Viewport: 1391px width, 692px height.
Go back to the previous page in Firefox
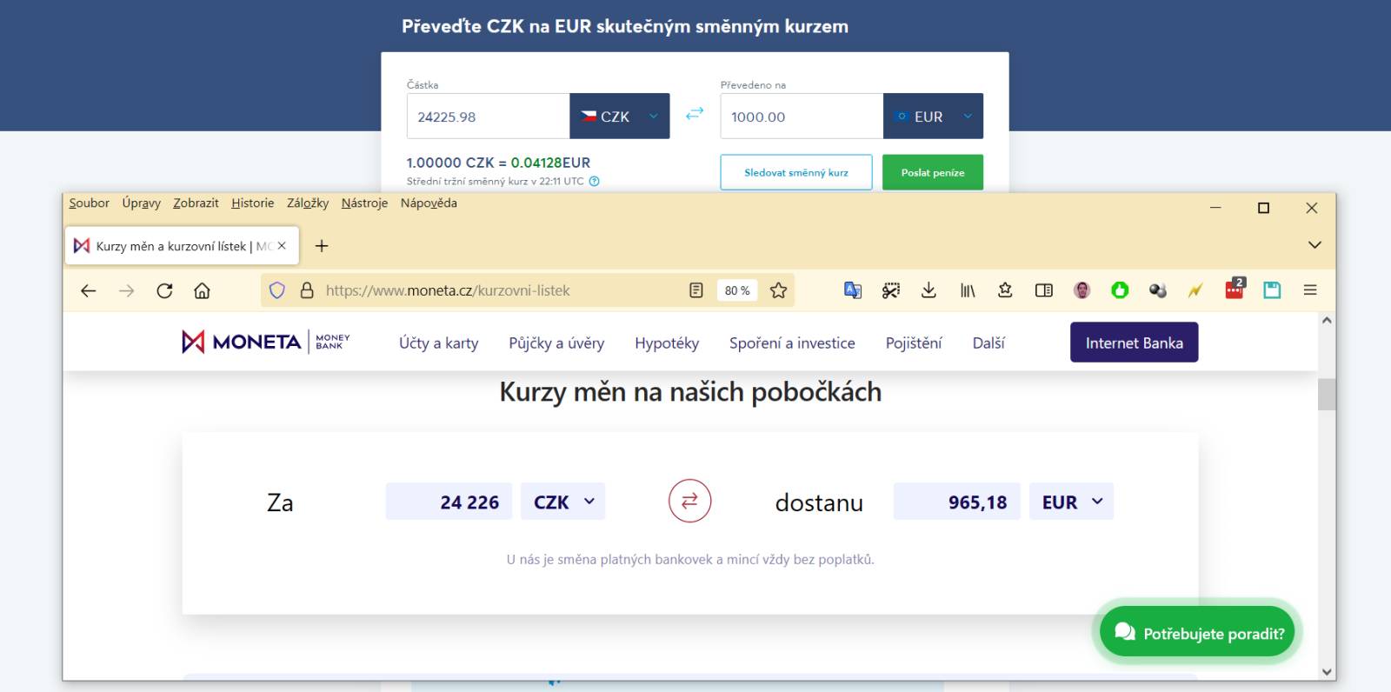88,290
